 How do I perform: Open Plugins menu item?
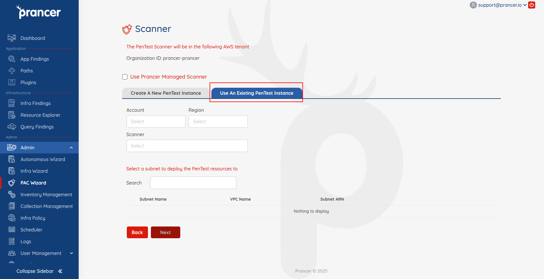pyautogui.click(x=28, y=82)
